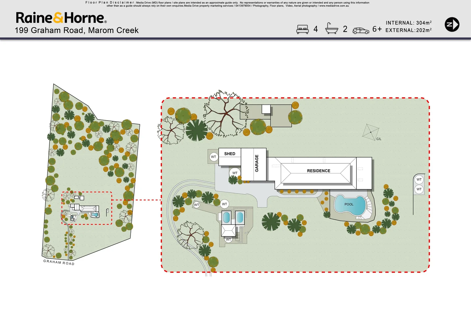Click the Raine & Horne logo
The height and width of the screenshot is (333, 471).
point(61,18)
